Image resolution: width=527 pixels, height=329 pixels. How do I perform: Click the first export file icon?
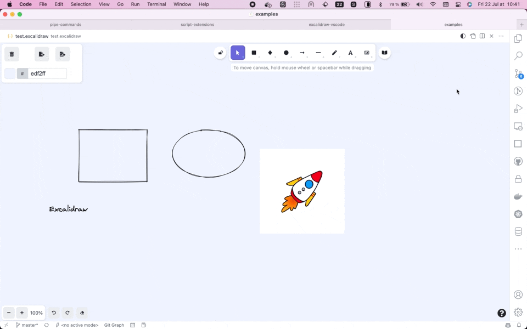[42, 54]
